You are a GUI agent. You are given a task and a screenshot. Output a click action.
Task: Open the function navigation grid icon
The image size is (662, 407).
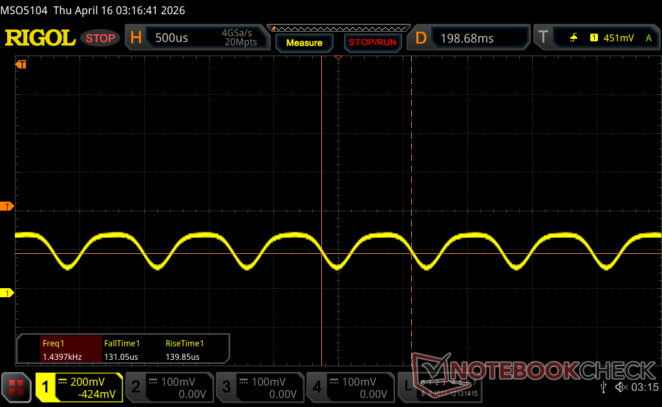point(17,387)
